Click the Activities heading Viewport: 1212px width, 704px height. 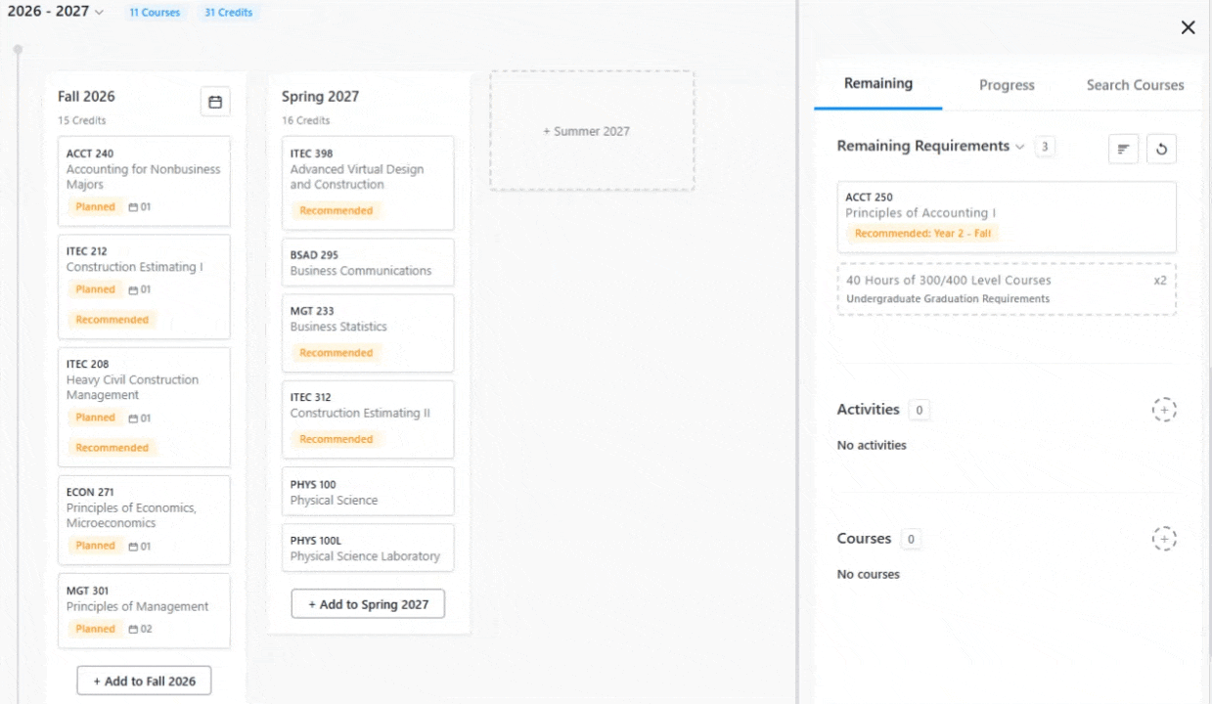[x=868, y=409]
